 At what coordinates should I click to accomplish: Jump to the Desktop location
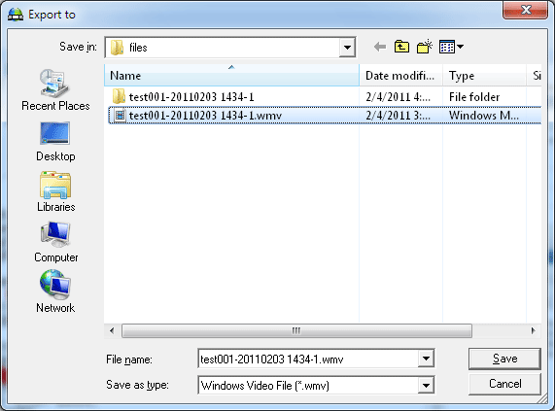point(55,142)
